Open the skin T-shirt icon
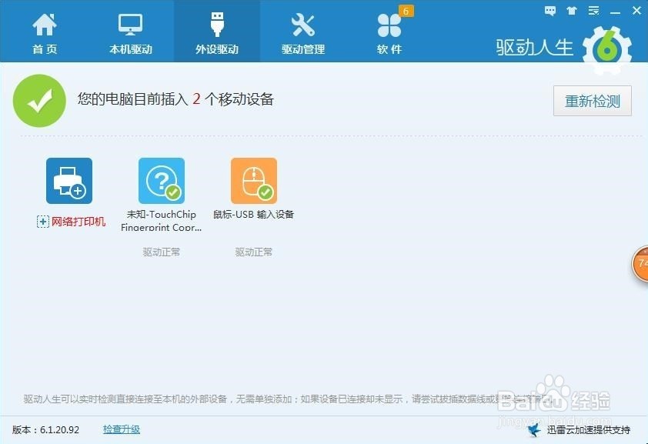The width and height of the screenshot is (648, 444). pos(572,11)
